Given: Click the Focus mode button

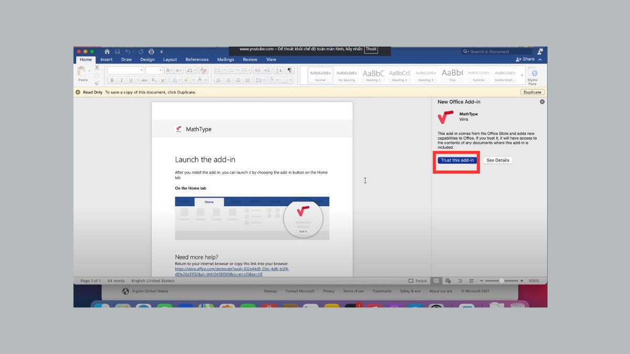Looking at the screenshot, I should click(418, 281).
